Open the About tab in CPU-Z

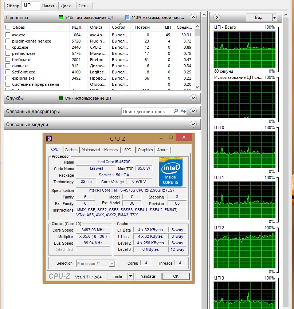(x=162, y=150)
